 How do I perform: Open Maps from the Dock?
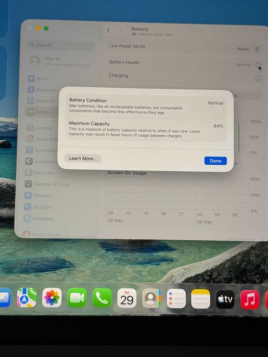tap(27, 297)
